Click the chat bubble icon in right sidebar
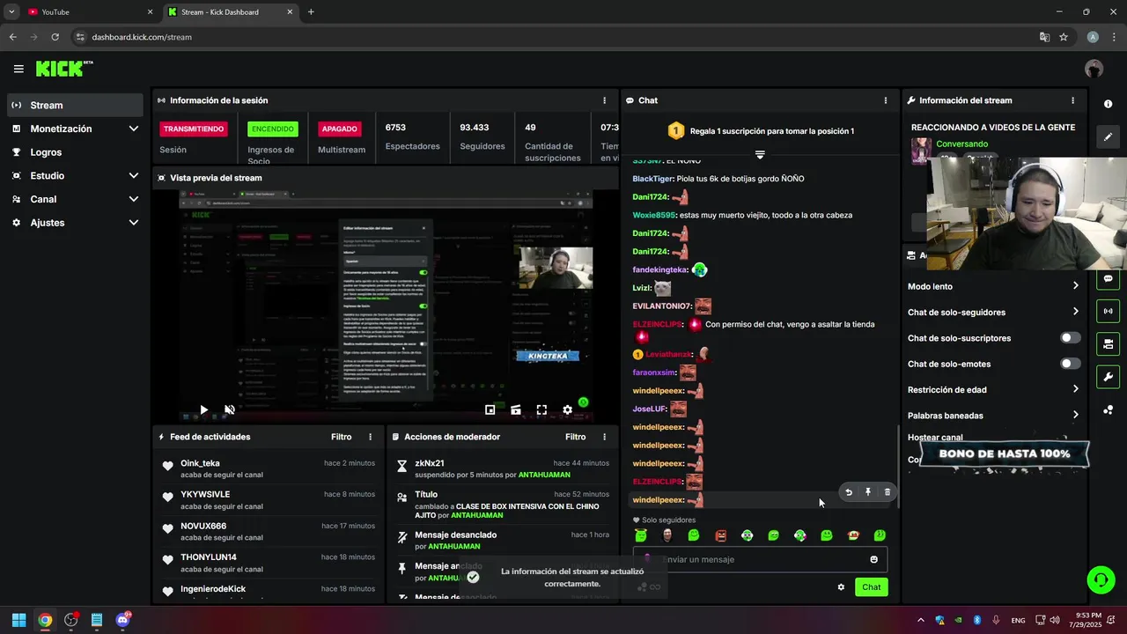 (x=1108, y=278)
